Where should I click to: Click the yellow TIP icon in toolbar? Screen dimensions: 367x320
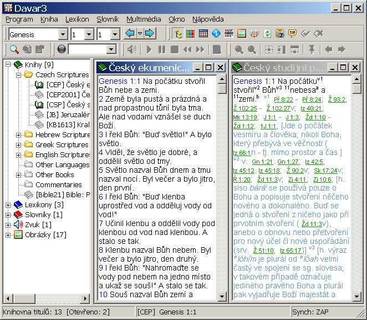[x=292, y=33]
